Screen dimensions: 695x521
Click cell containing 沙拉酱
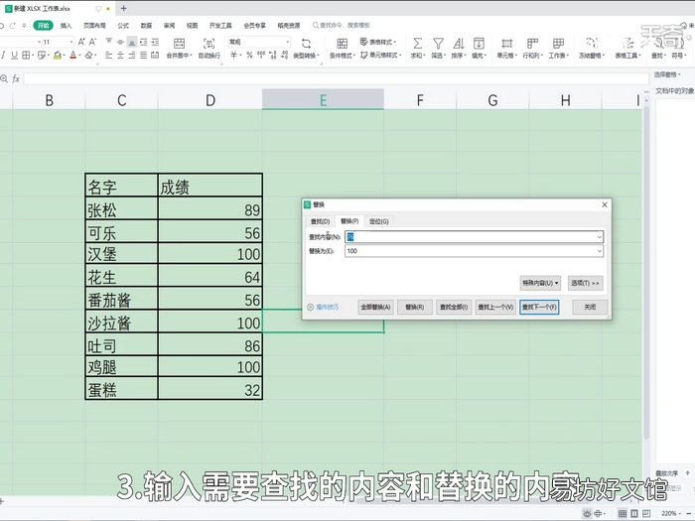(121, 322)
